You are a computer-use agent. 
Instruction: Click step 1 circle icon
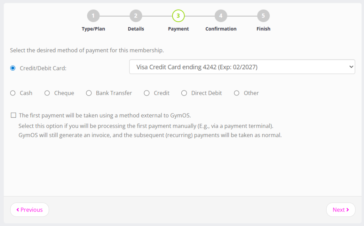pyautogui.click(x=93, y=16)
